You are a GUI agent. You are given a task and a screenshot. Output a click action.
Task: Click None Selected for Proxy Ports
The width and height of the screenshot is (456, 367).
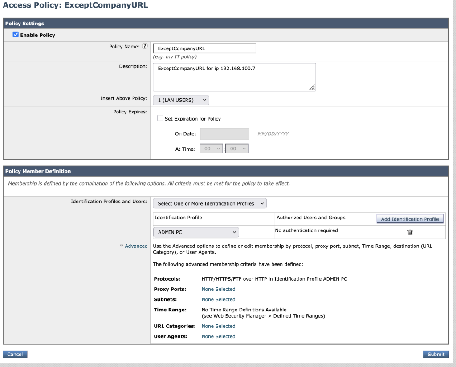tap(218, 289)
